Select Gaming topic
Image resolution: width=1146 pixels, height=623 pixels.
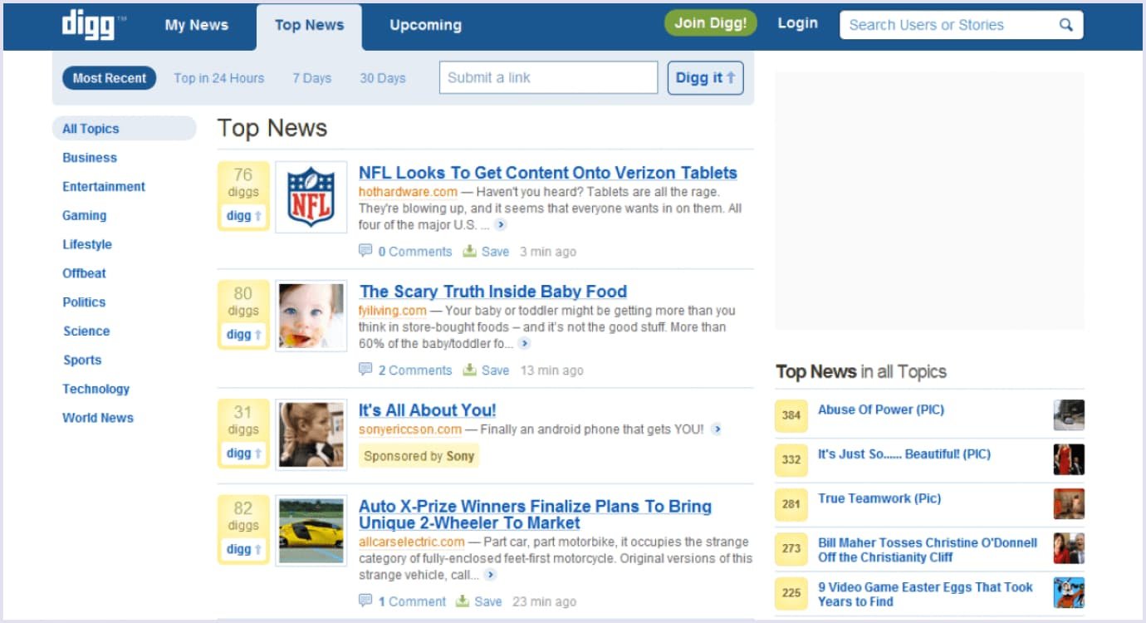click(85, 215)
